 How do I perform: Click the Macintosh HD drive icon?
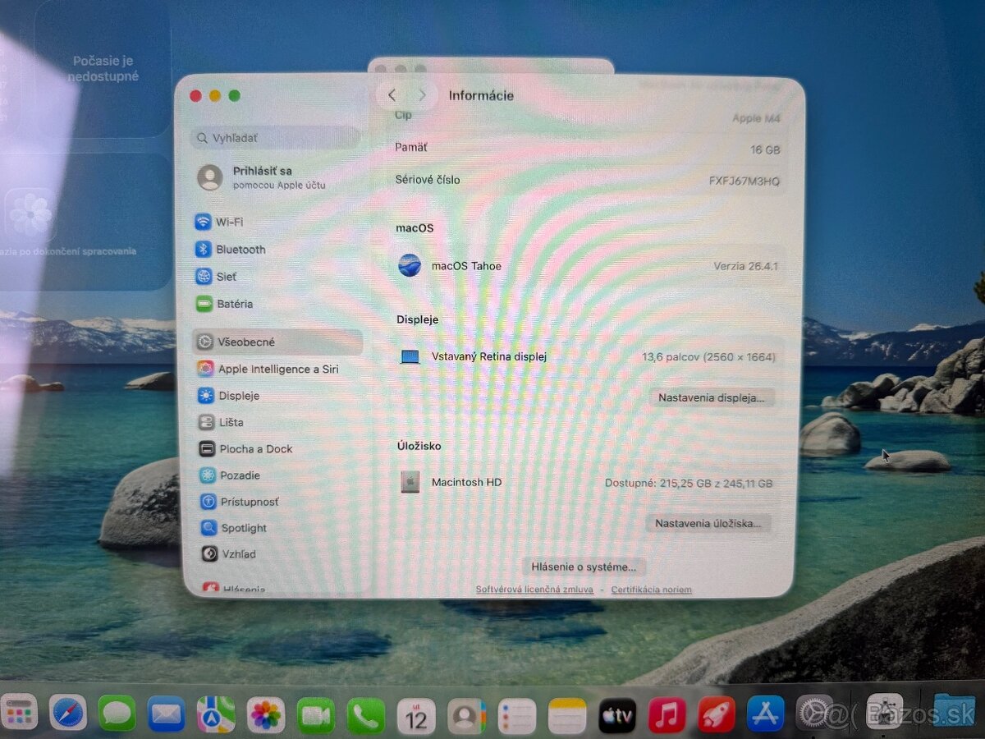(x=410, y=482)
